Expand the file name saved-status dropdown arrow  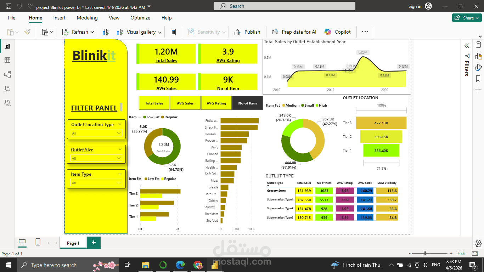tap(149, 7)
